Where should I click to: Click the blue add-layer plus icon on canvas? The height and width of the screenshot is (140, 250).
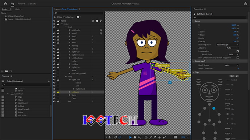170,83
